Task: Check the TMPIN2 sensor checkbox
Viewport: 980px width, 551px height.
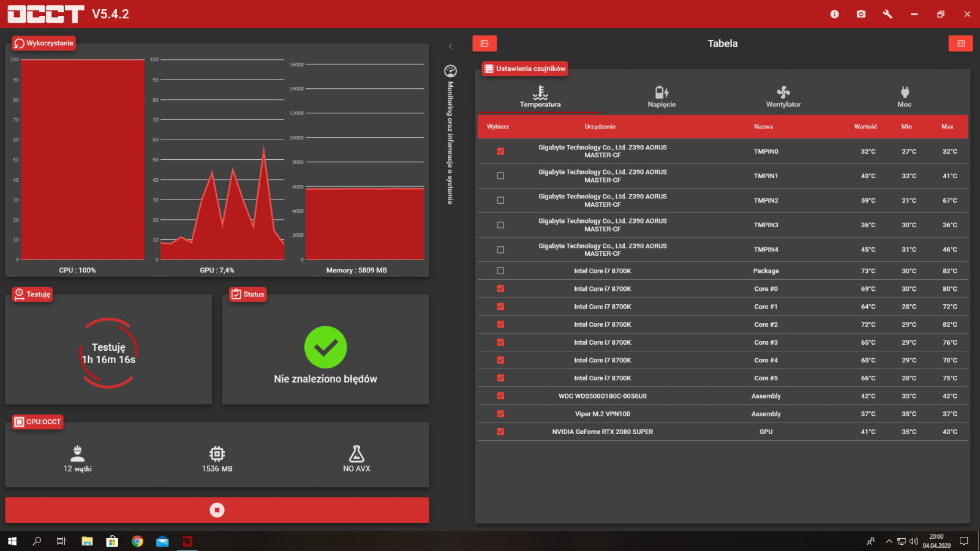Action: [500, 200]
